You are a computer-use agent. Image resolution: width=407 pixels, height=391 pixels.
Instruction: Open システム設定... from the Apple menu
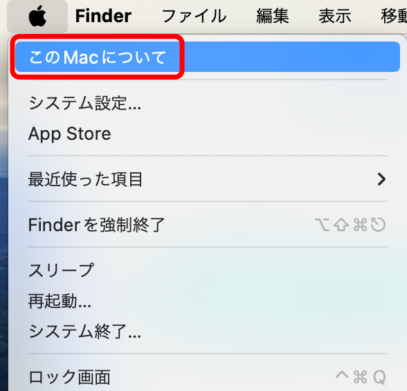pos(208,103)
